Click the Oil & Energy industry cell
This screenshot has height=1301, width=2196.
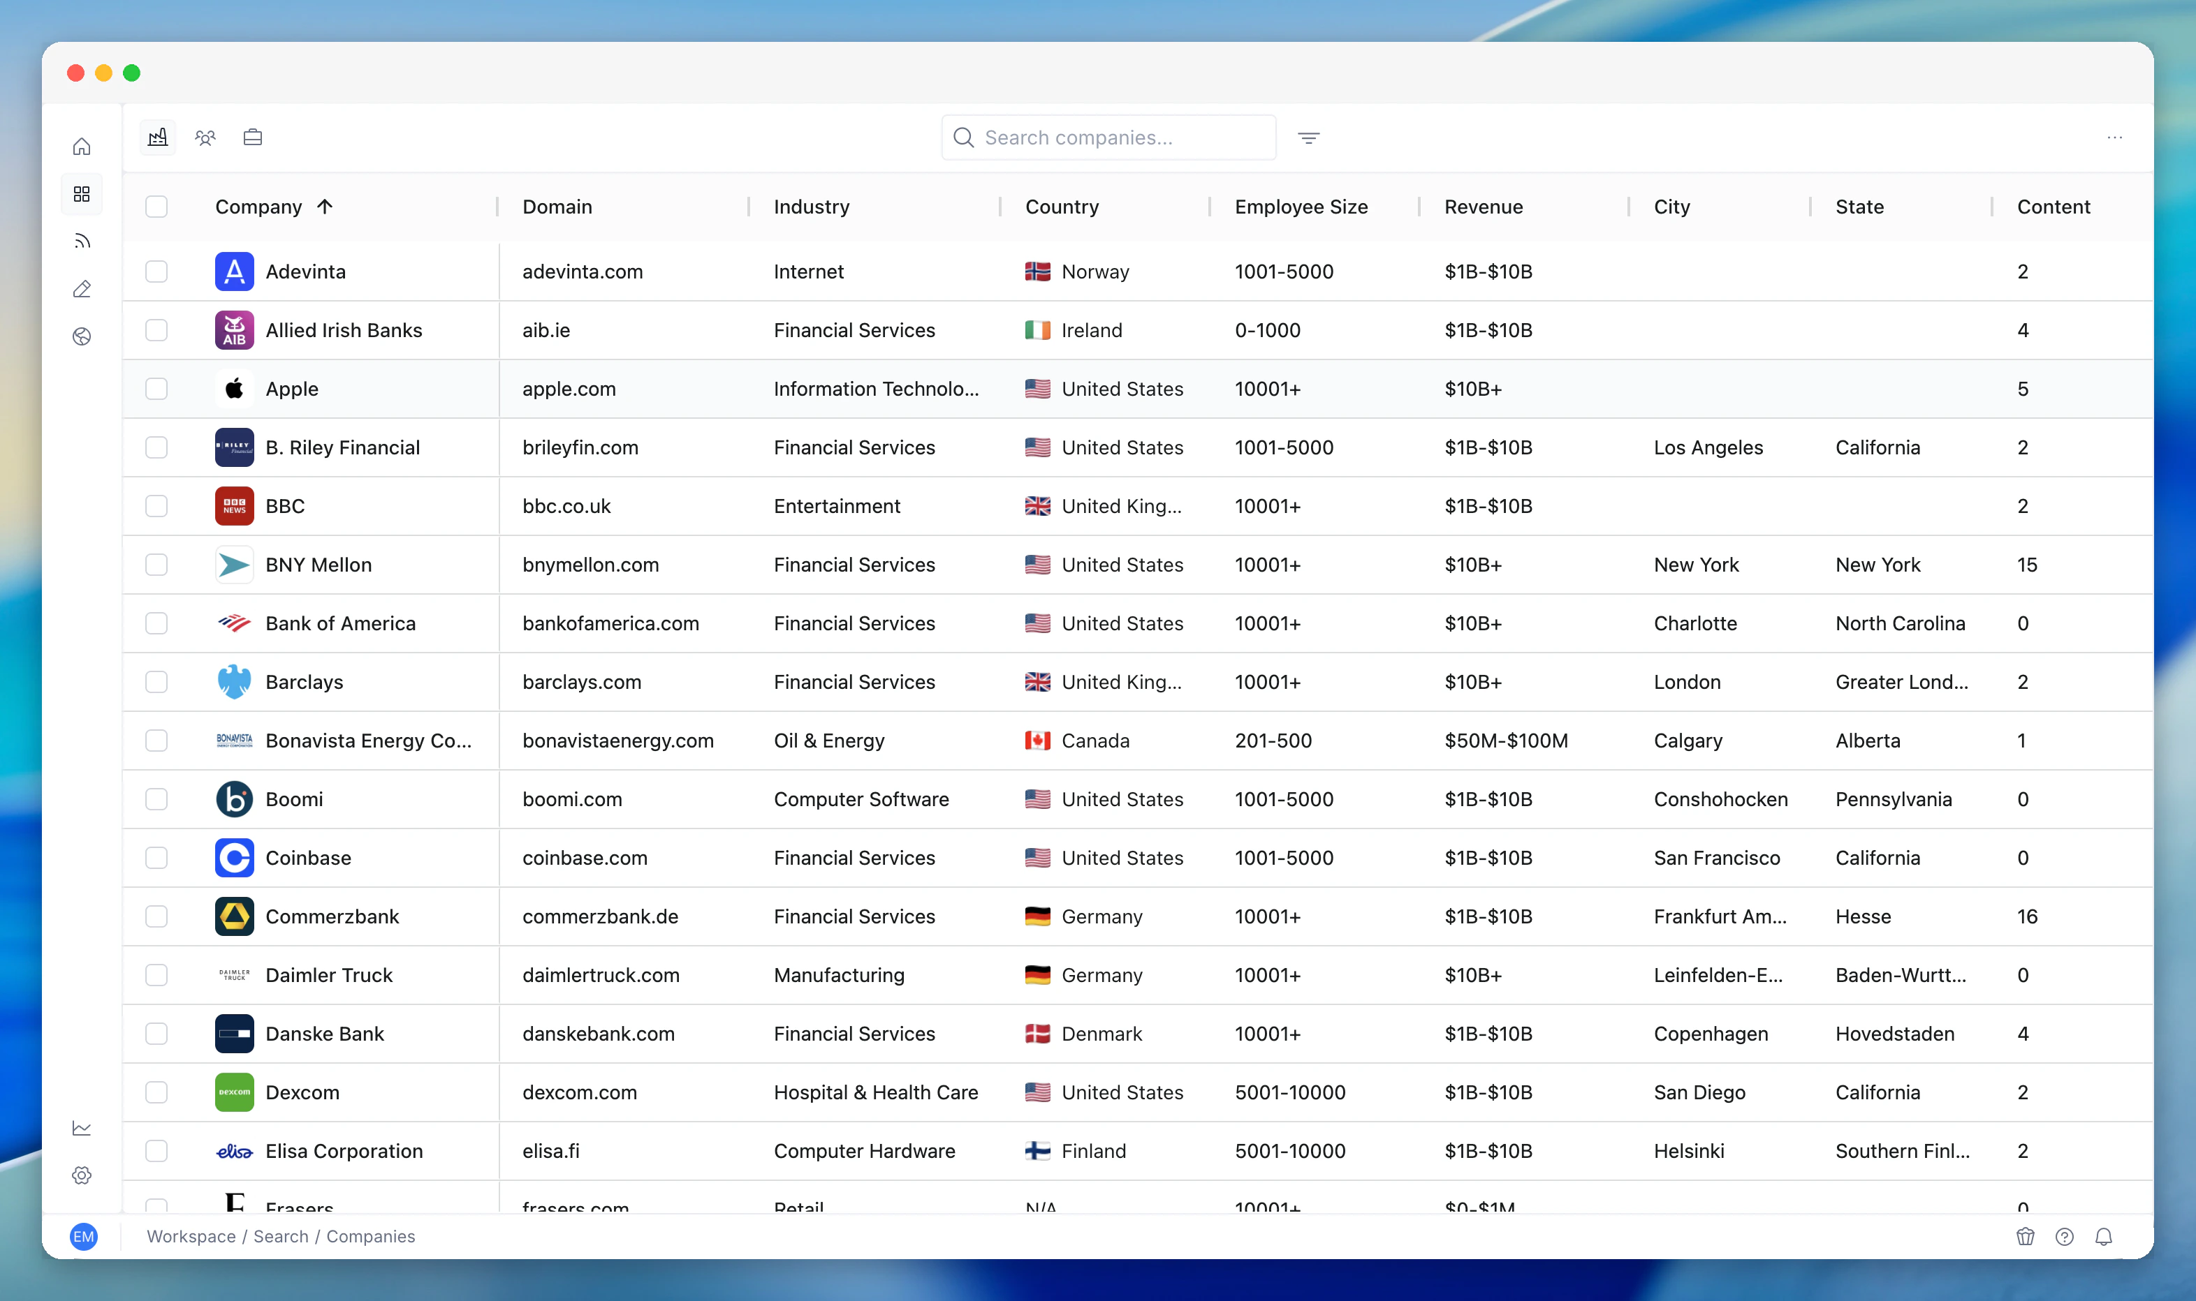[829, 741]
